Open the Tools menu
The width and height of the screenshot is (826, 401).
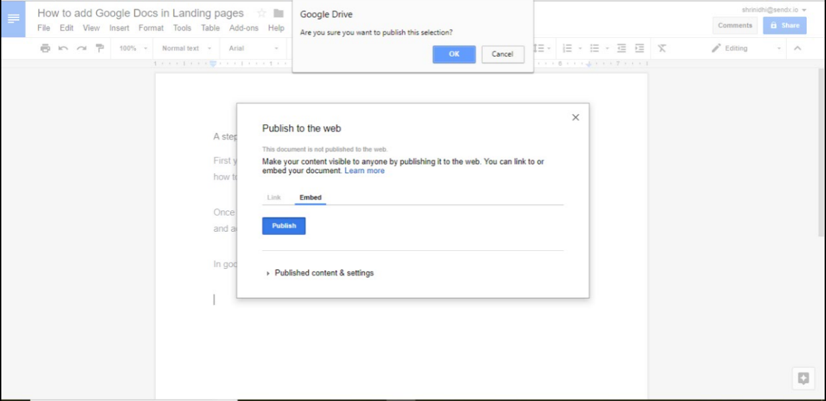(182, 28)
